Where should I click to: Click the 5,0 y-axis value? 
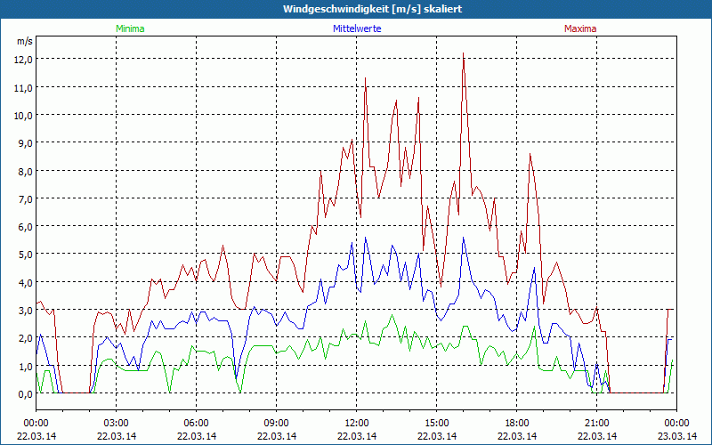(26, 255)
